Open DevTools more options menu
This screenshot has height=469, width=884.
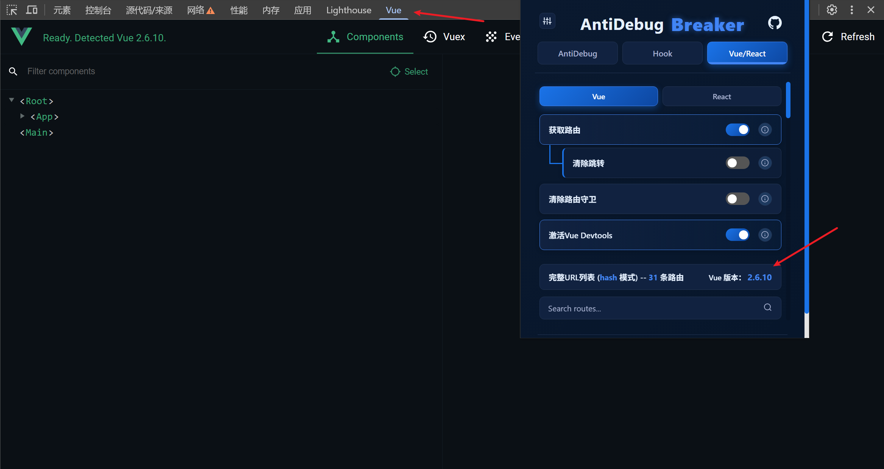coord(852,10)
